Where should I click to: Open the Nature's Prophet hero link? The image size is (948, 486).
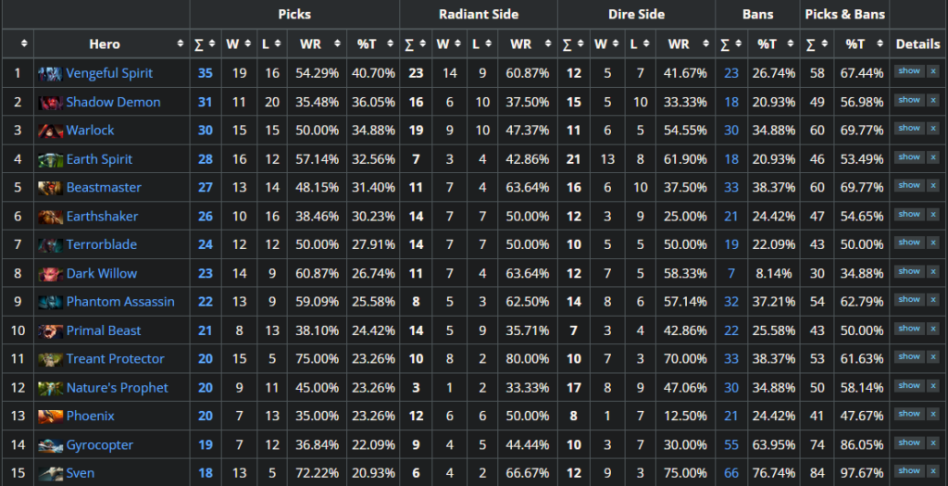117,388
